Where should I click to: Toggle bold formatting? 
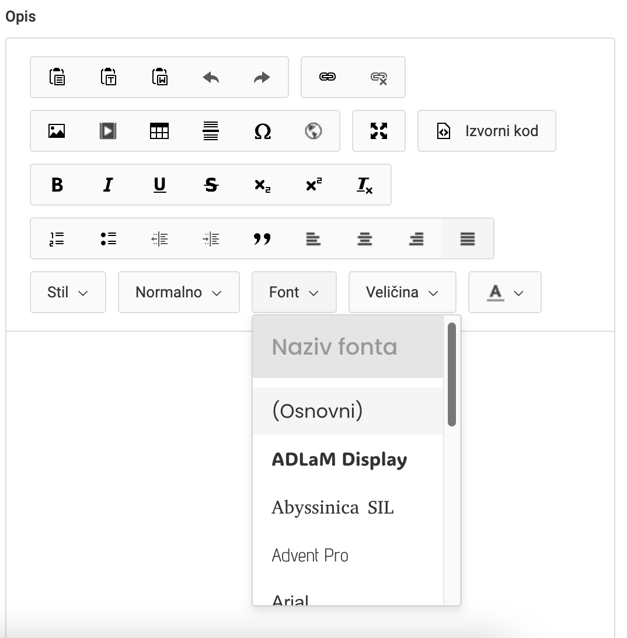[57, 185]
